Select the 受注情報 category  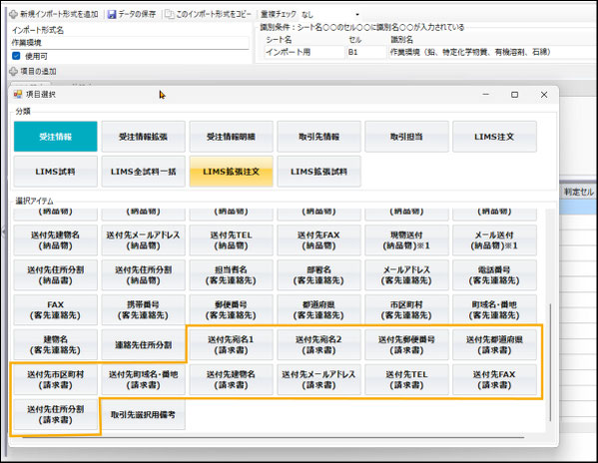[x=56, y=137]
